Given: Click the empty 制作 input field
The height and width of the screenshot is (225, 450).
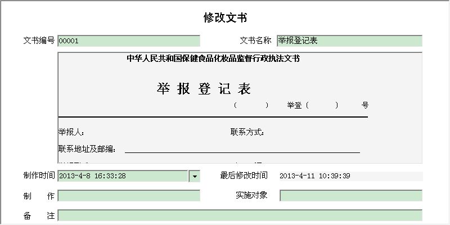Looking at the screenshot, I should pos(129,196).
